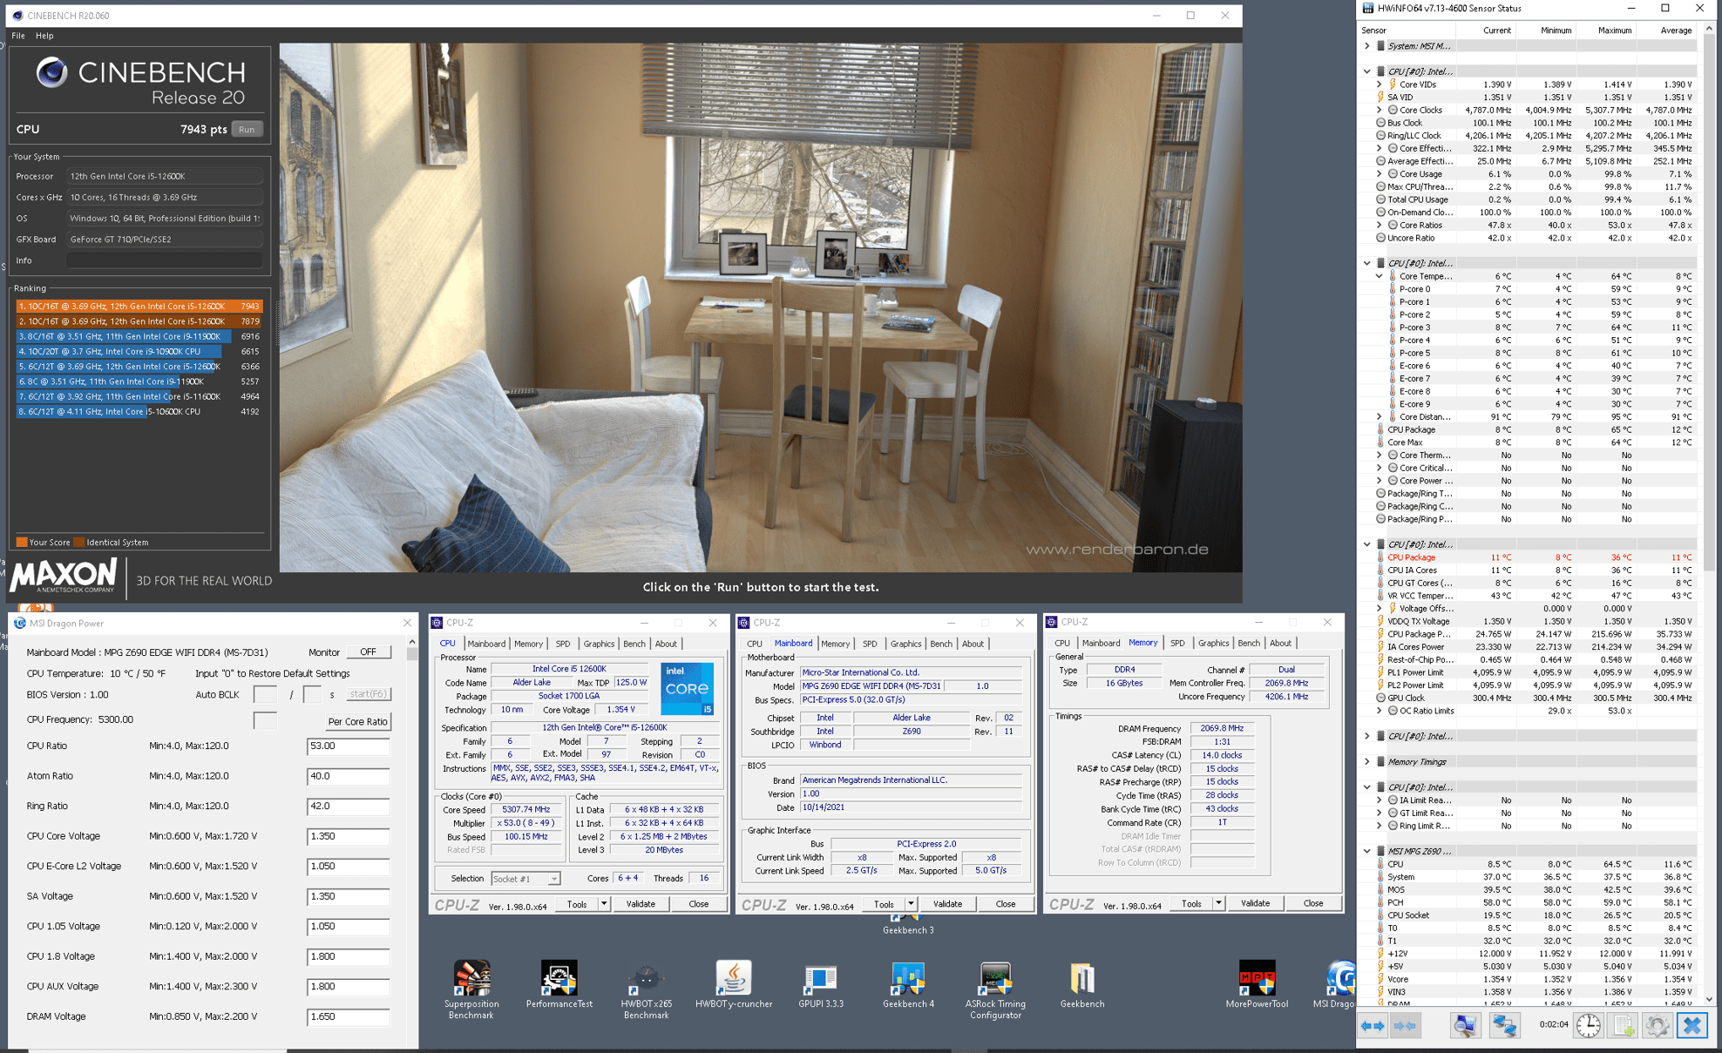This screenshot has height=1053, width=1722.
Task: Open the Help menu in Cinebench
Action: click(44, 36)
